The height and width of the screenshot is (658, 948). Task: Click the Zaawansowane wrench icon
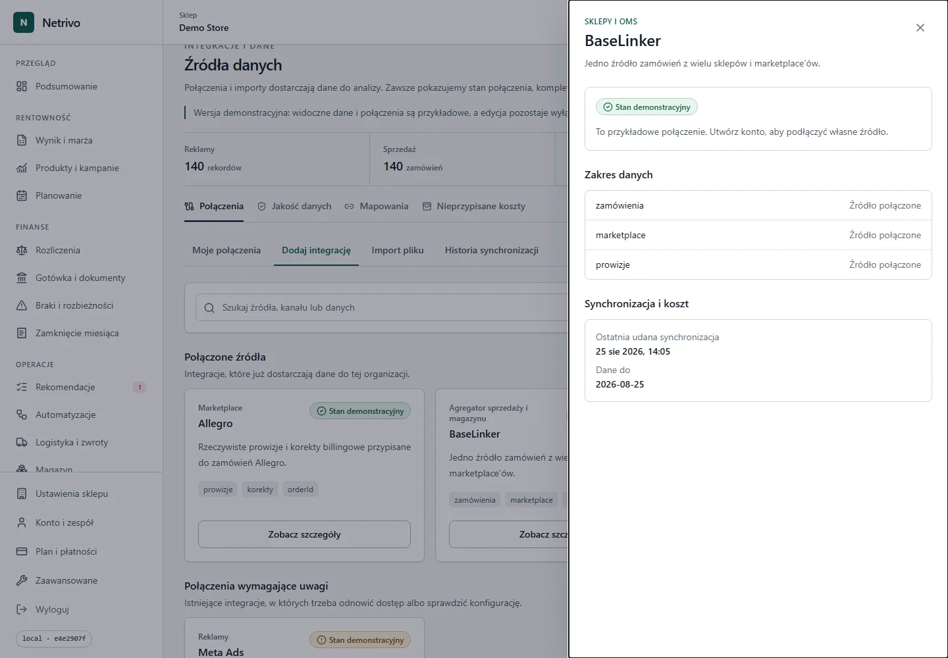point(22,580)
